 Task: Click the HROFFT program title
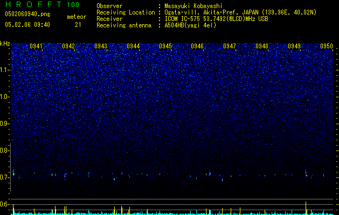(33, 4)
